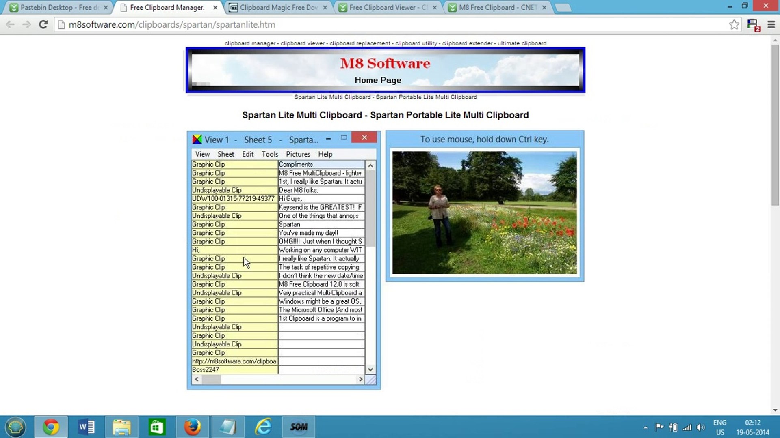Click M8 Software banner title
Image resolution: width=780 pixels, height=438 pixels.
point(385,63)
